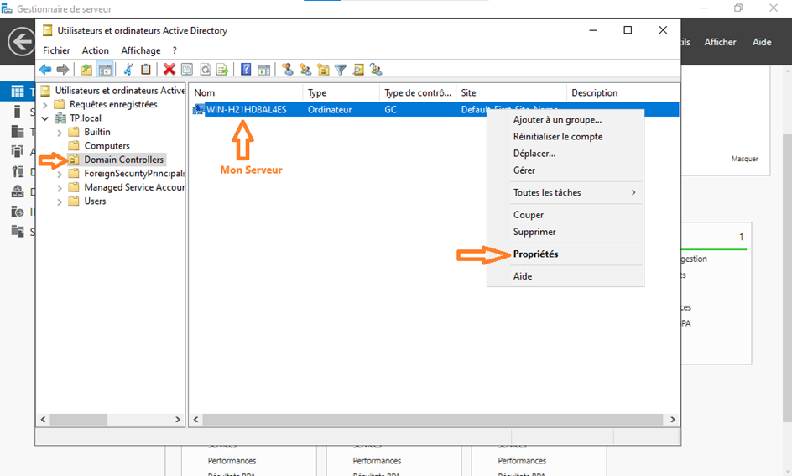Screen dimensions: 792x476
Task: Click left arrow of tree pane scrollbar
Action: [x=44, y=420]
